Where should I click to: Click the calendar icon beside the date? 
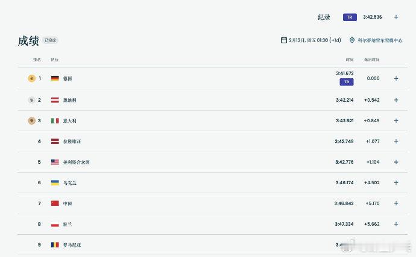coord(283,40)
